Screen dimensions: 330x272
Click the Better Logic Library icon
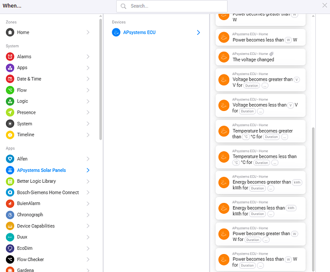[x=10, y=181]
